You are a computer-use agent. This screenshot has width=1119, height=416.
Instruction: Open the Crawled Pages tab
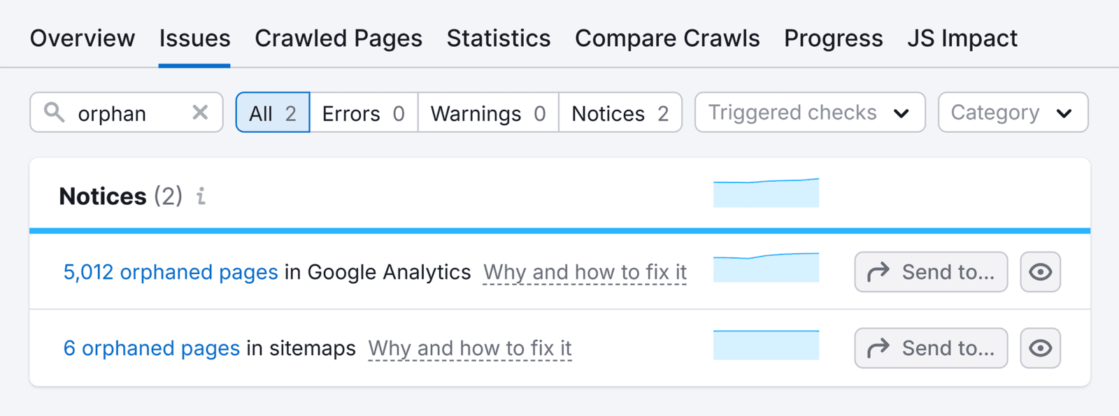[x=338, y=38]
